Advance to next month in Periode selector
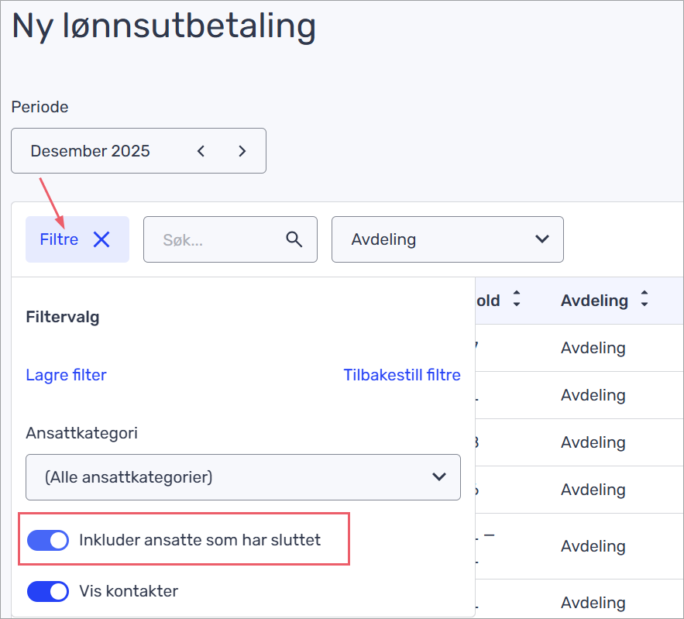Screen dimensions: 684x619 tap(242, 151)
